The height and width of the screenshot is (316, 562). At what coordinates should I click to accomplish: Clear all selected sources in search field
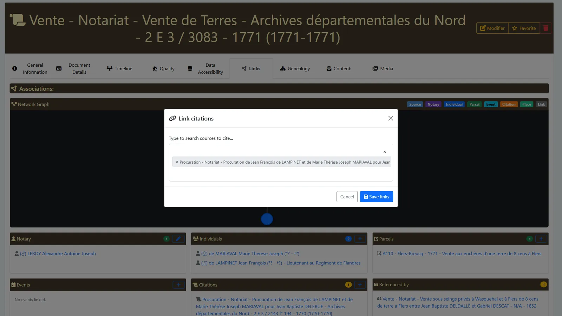pyautogui.click(x=385, y=152)
